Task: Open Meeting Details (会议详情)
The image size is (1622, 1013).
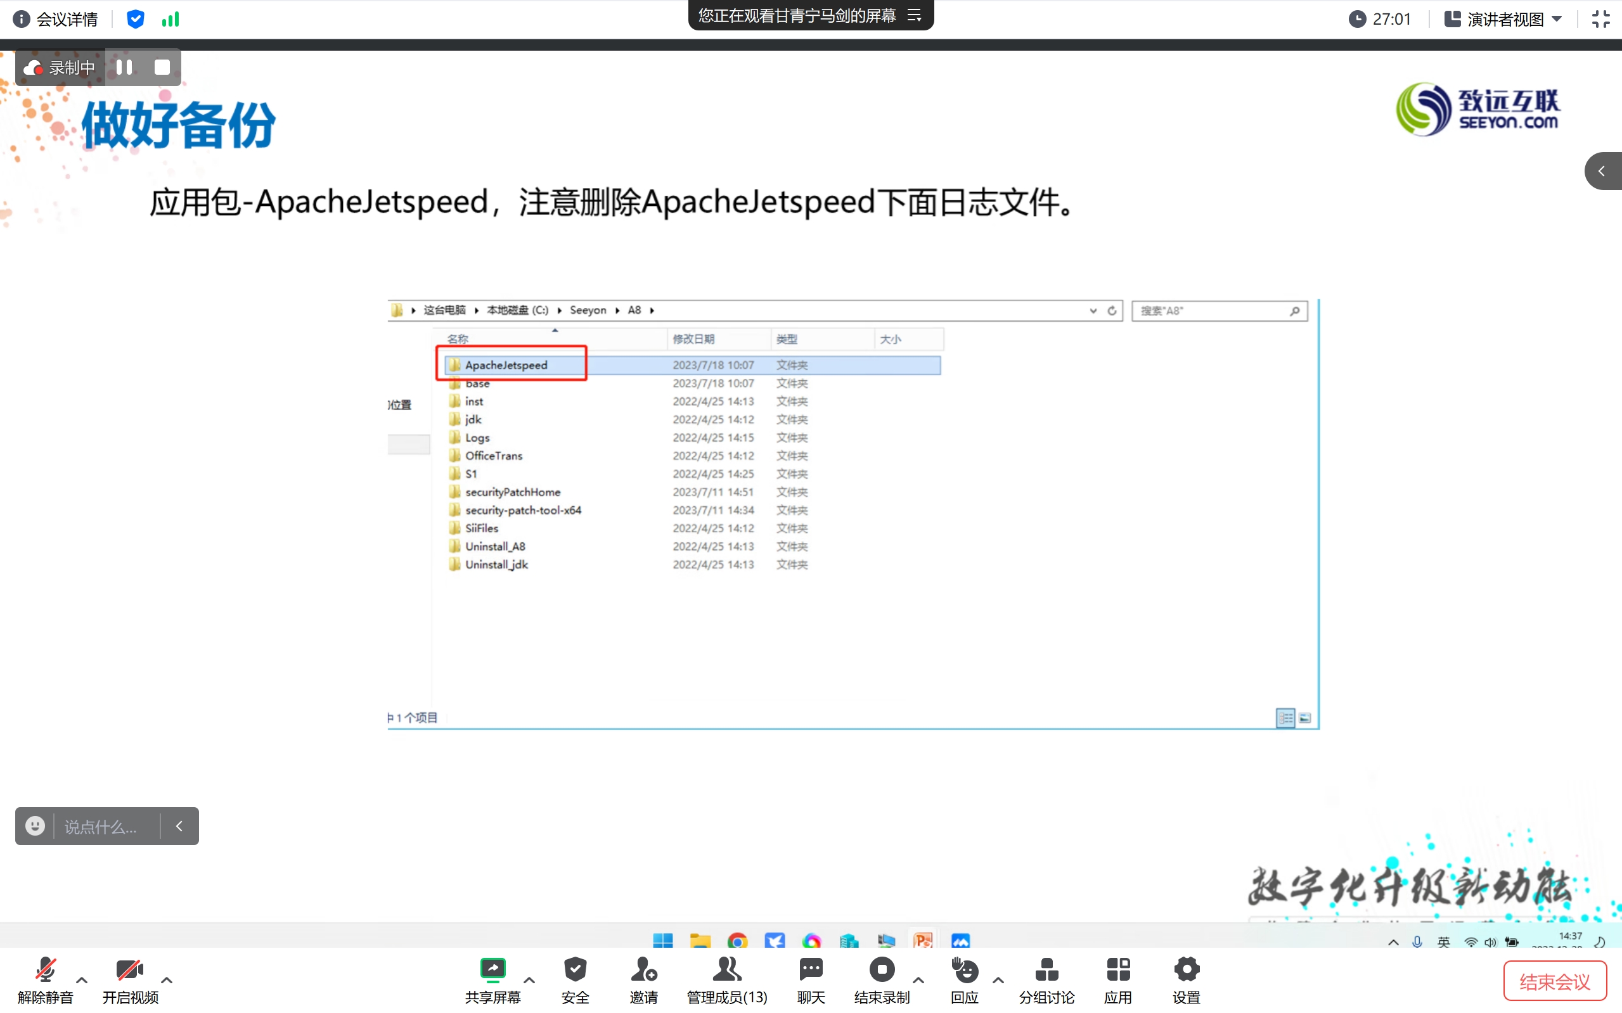Action: click(56, 19)
